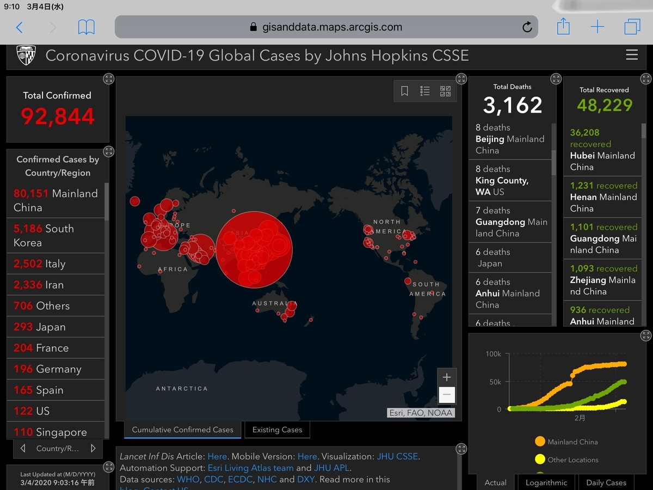653x490 pixels.
Task: Select 36,208 recovered Hubei entry
Action: pos(602,150)
